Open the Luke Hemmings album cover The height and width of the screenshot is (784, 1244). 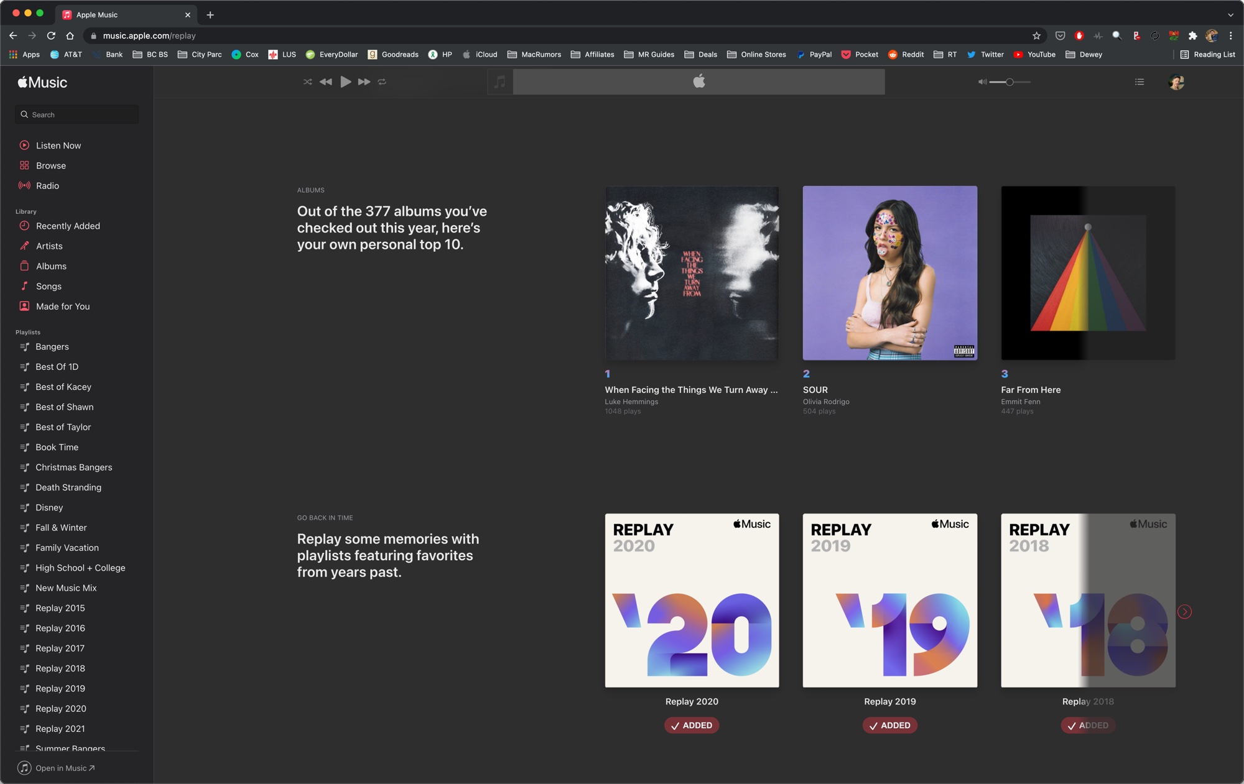click(x=692, y=273)
